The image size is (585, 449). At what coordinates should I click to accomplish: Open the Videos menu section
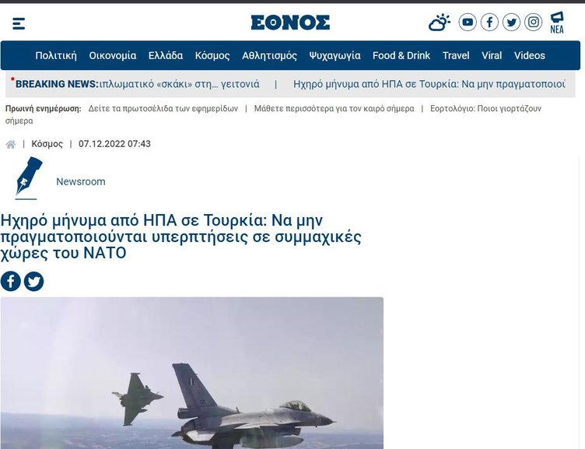(530, 55)
